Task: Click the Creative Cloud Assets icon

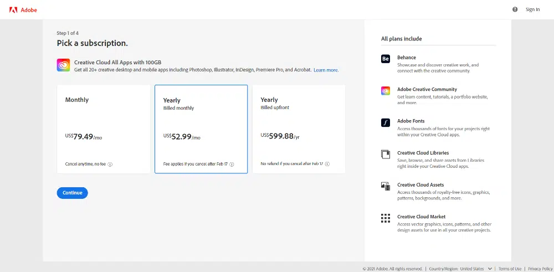Action: point(386,186)
